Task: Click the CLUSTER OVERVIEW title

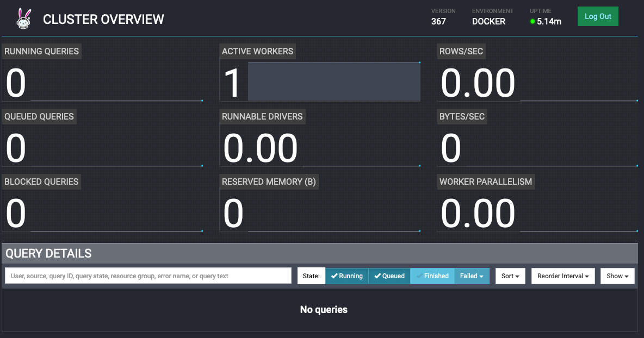Action: point(103,19)
